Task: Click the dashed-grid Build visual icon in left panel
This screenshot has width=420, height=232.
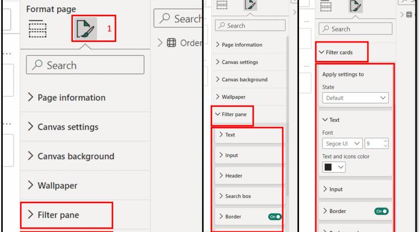Action: point(38,29)
